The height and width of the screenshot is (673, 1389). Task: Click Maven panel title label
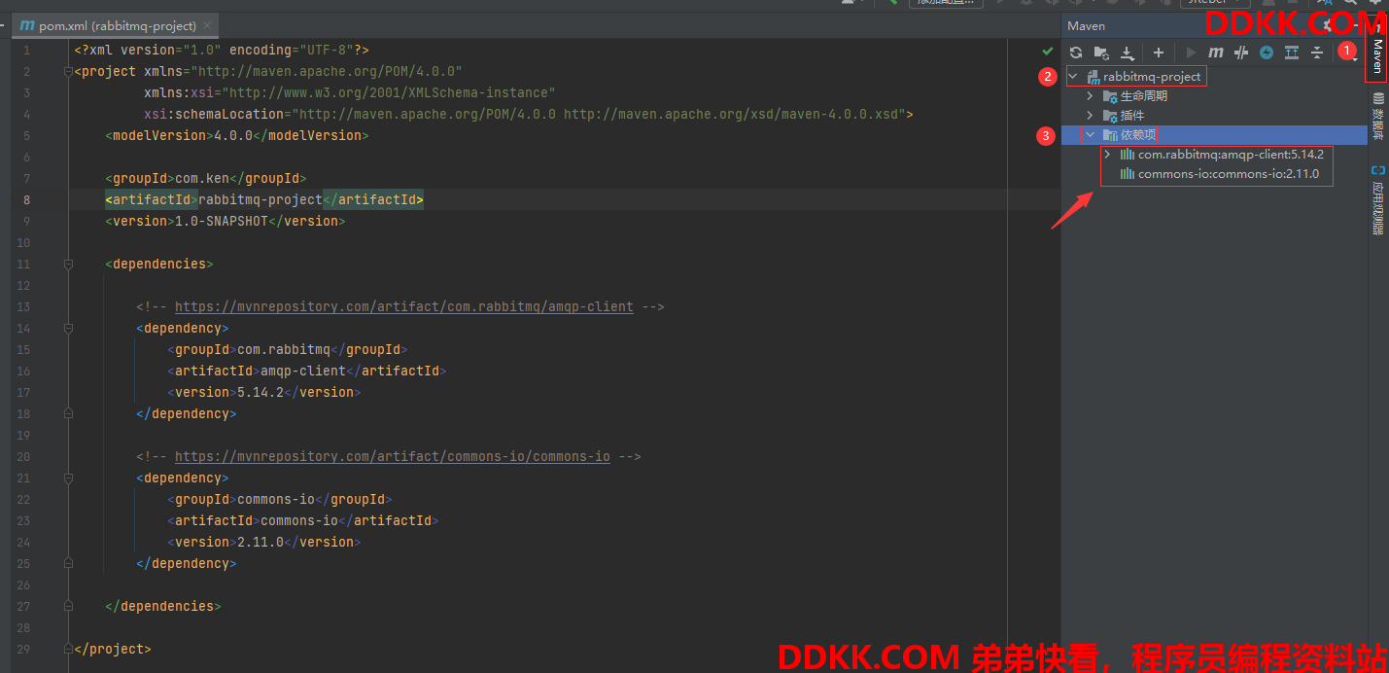pos(1087,26)
